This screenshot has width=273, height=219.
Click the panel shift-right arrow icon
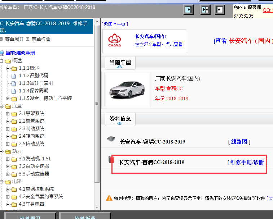pos(188,10)
